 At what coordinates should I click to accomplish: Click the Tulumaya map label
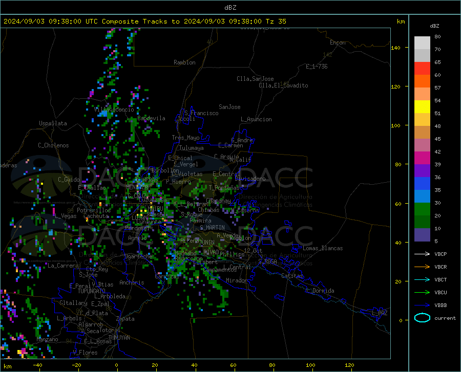click(x=192, y=148)
